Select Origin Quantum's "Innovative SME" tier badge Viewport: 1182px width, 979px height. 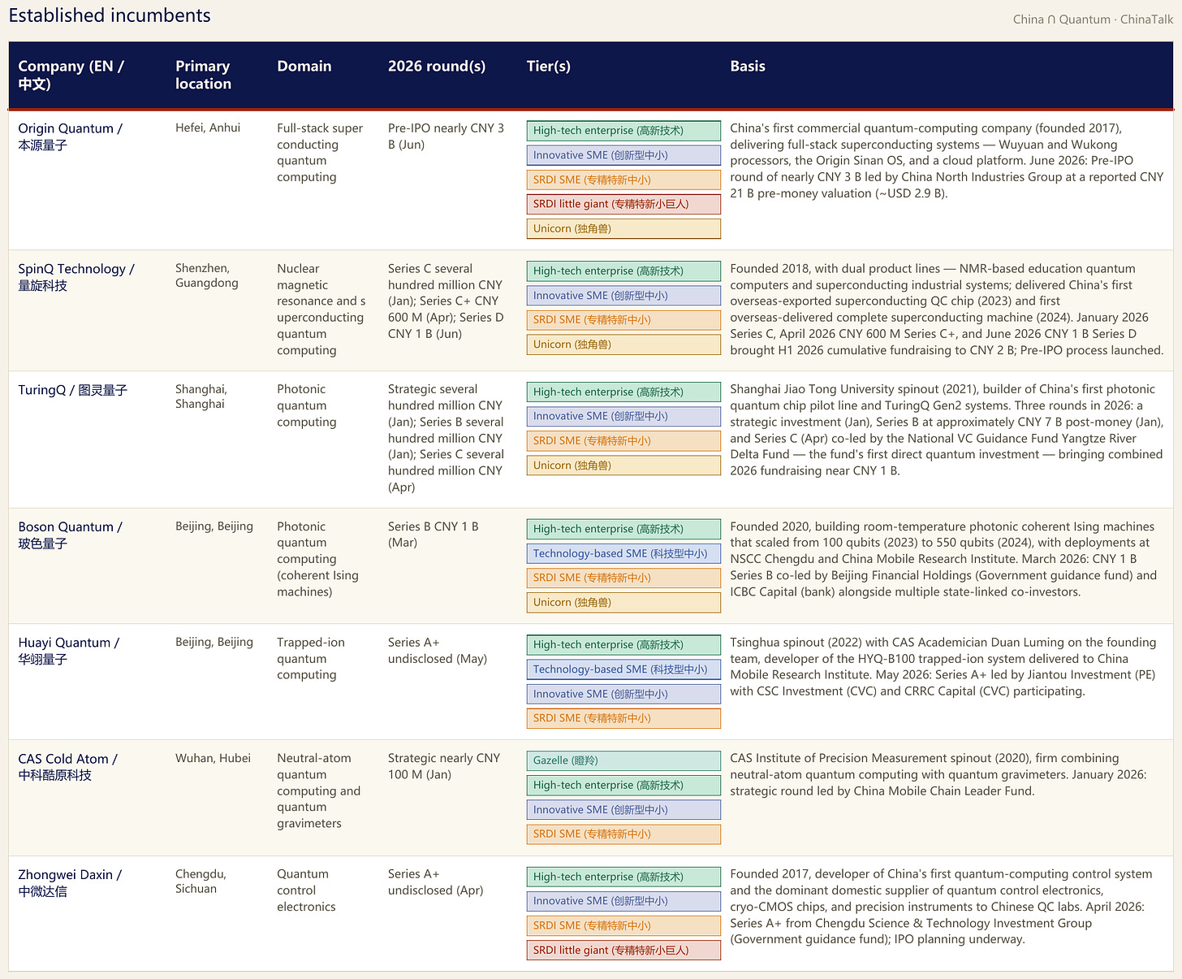pos(623,155)
